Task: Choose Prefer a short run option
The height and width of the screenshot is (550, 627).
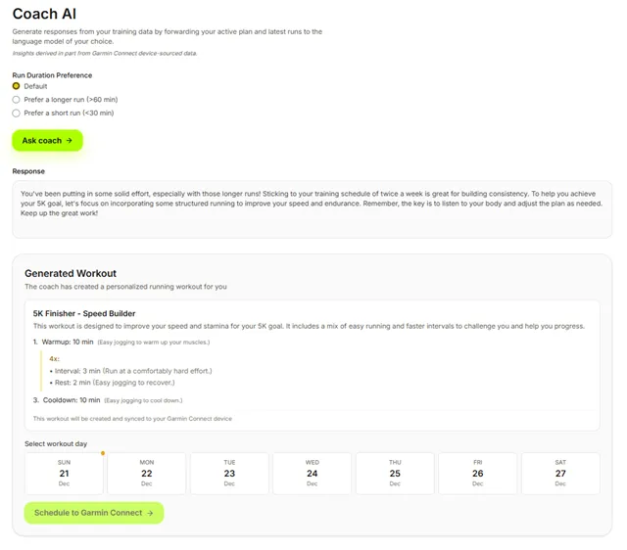Action: [17, 114]
